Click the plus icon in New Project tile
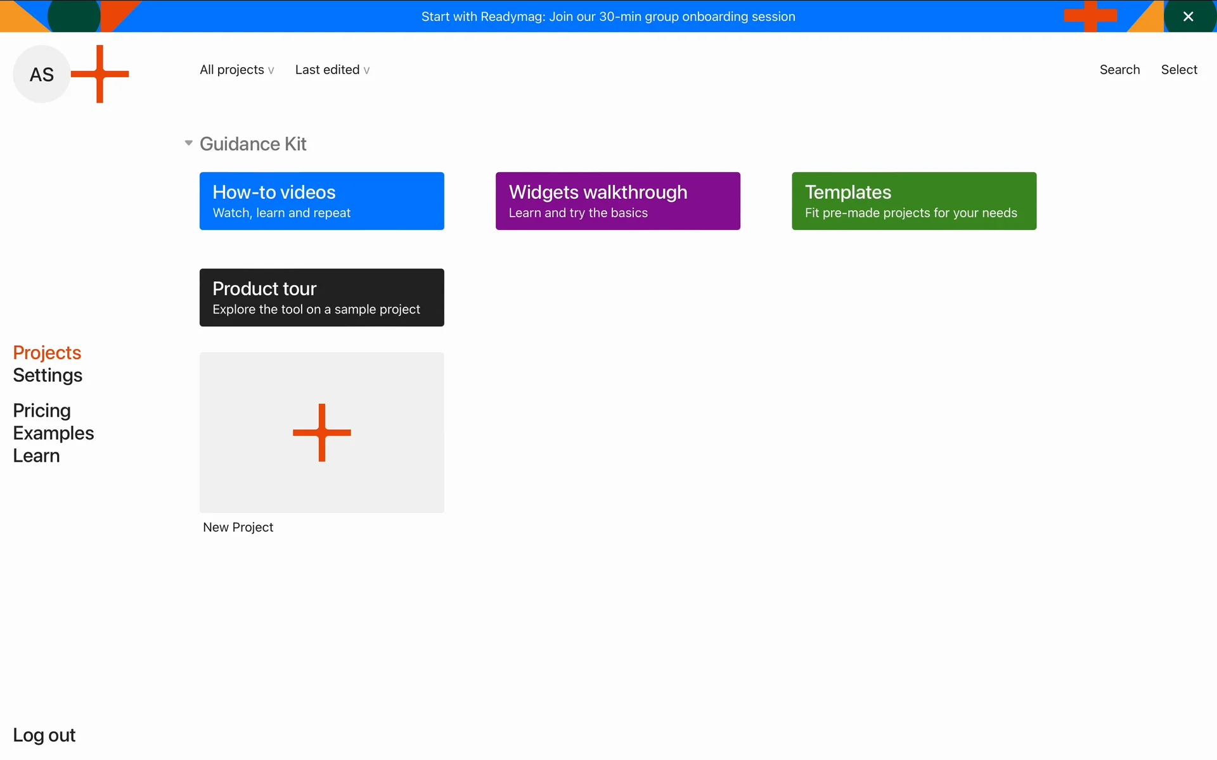 (x=321, y=433)
